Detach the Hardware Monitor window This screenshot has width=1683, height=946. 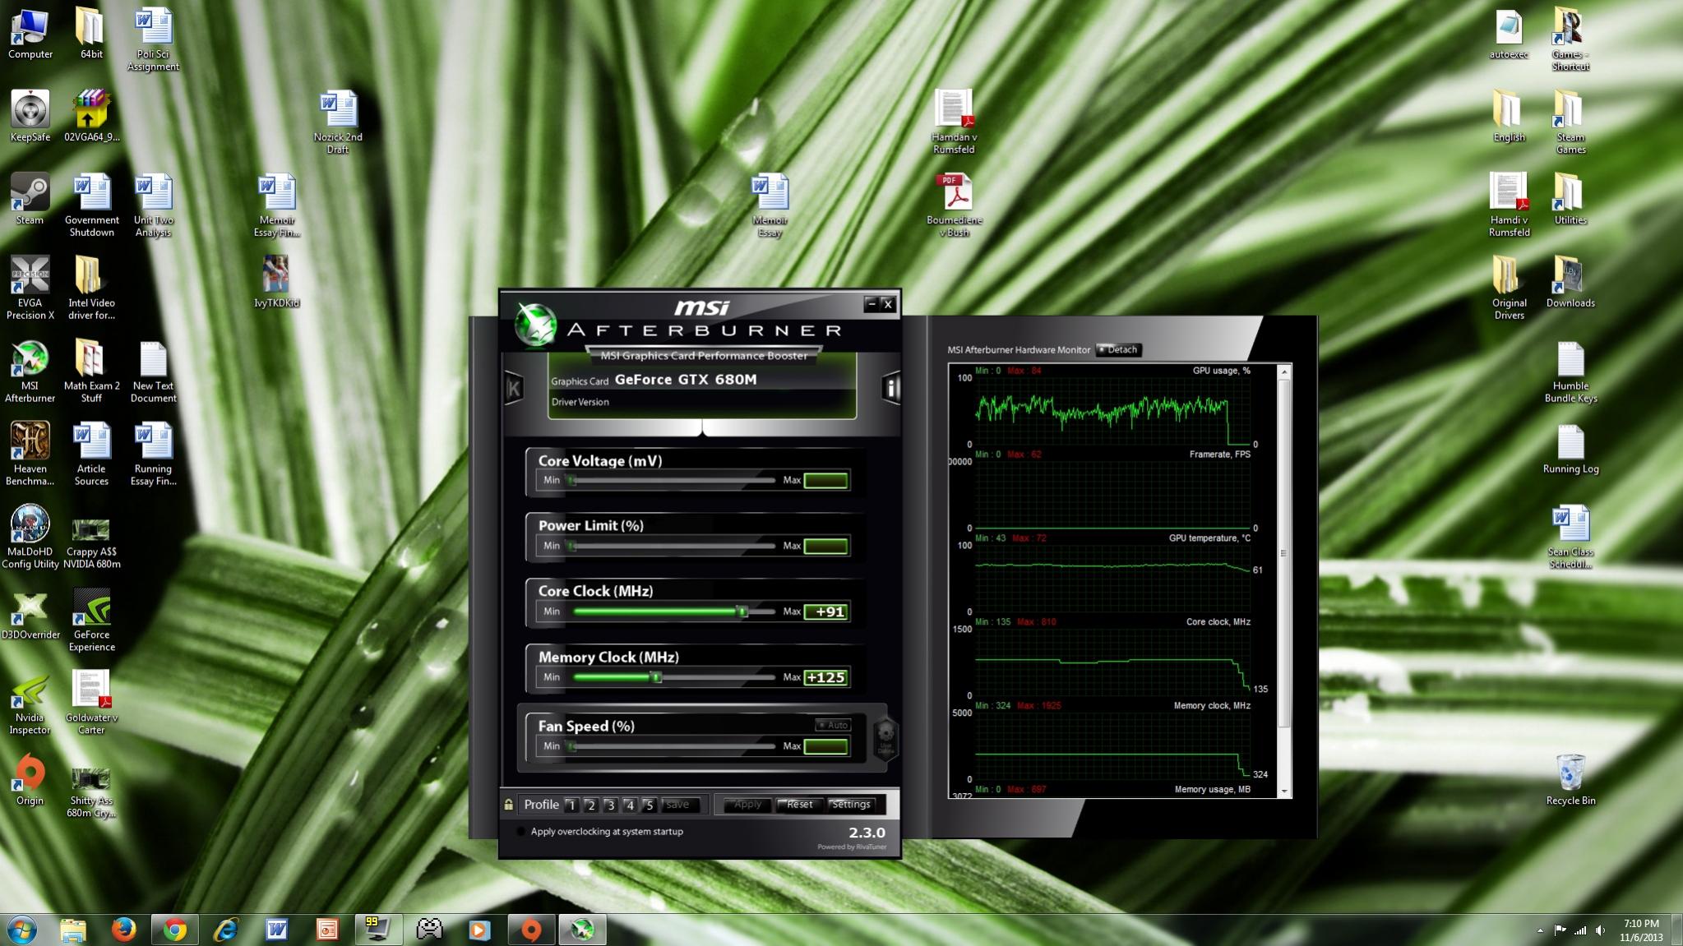(1118, 350)
